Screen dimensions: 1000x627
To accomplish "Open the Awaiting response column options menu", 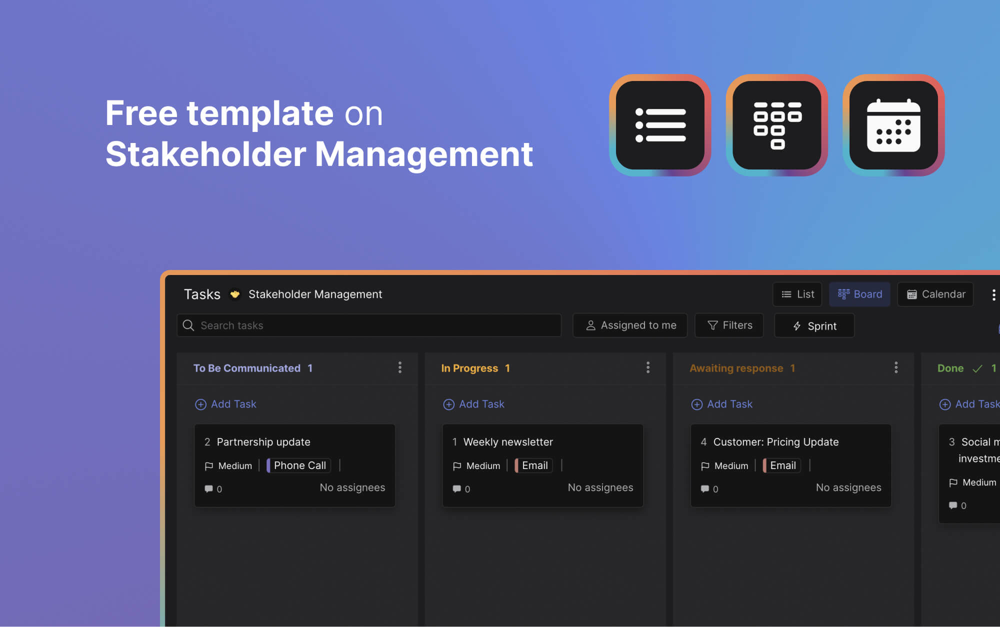I will [x=895, y=367].
